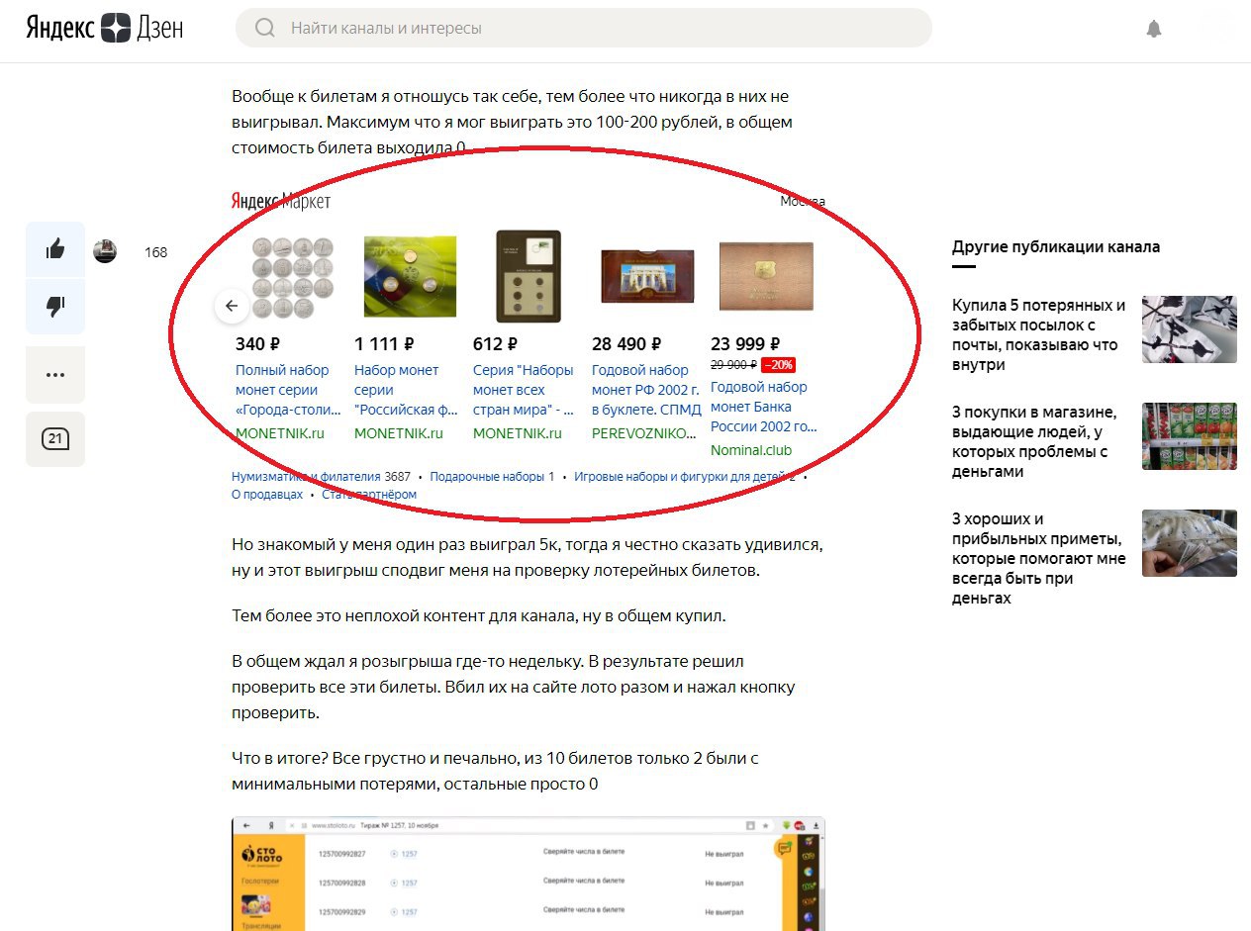
Task: Click the 28 490 ₽ price
Action: 626,344
